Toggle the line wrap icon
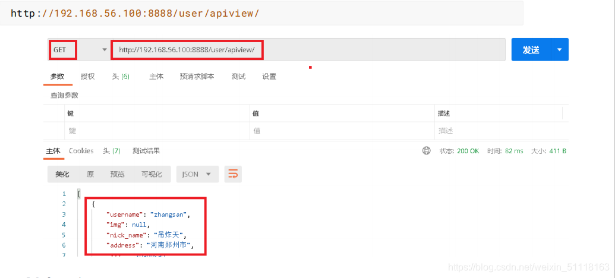615x278 pixels. [233, 175]
